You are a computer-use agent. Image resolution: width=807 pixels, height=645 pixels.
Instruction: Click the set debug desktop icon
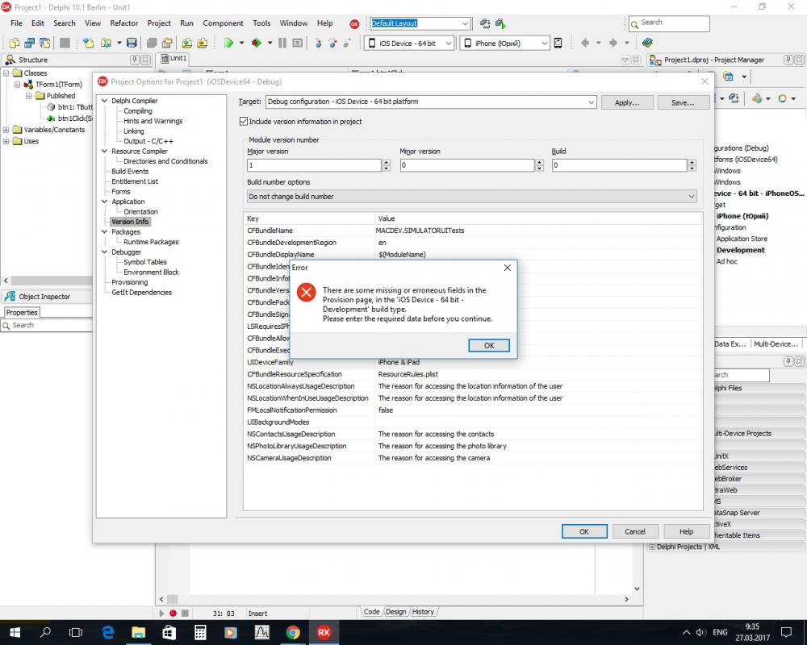point(500,23)
